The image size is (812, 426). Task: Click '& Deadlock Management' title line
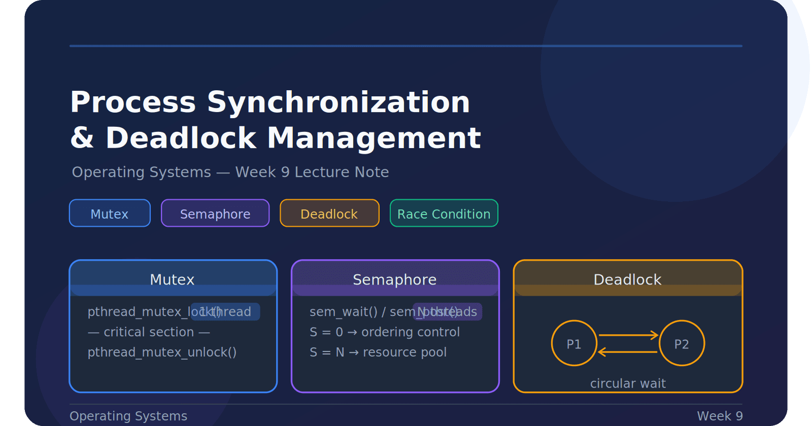pos(276,137)
